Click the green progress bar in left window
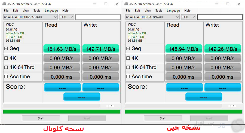 (62, 111)
